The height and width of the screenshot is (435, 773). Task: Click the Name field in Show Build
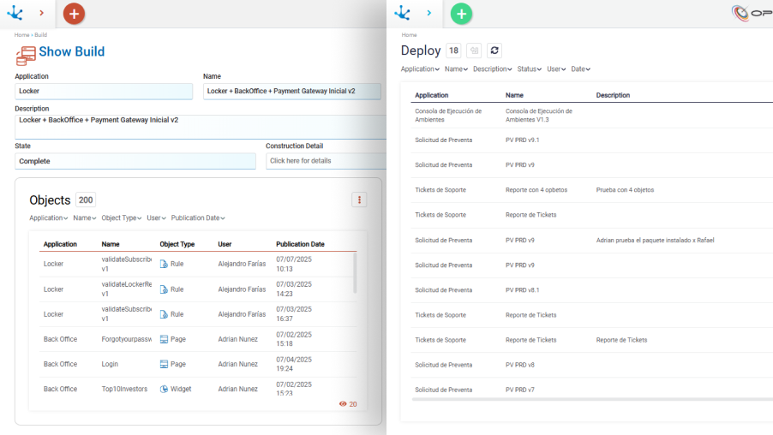292,91
